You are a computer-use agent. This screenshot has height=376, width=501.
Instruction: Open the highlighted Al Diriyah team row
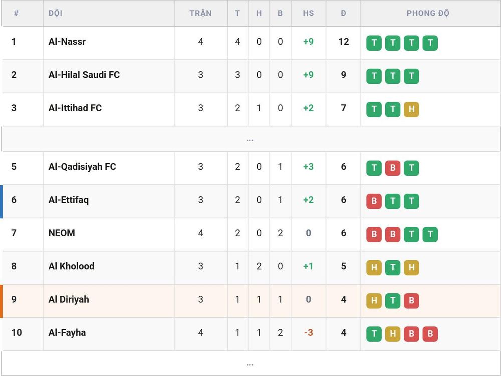pos(250,301)
